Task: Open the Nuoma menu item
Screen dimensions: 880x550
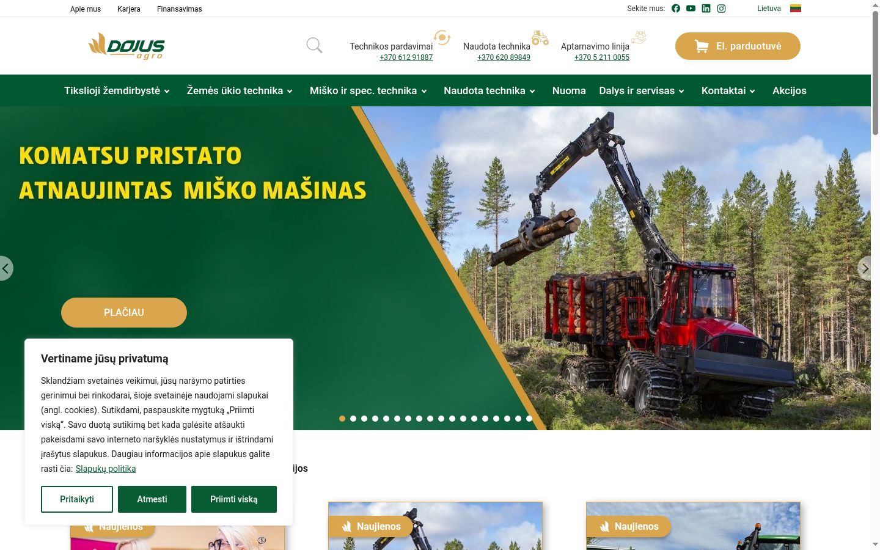Action: pos(569,90)
